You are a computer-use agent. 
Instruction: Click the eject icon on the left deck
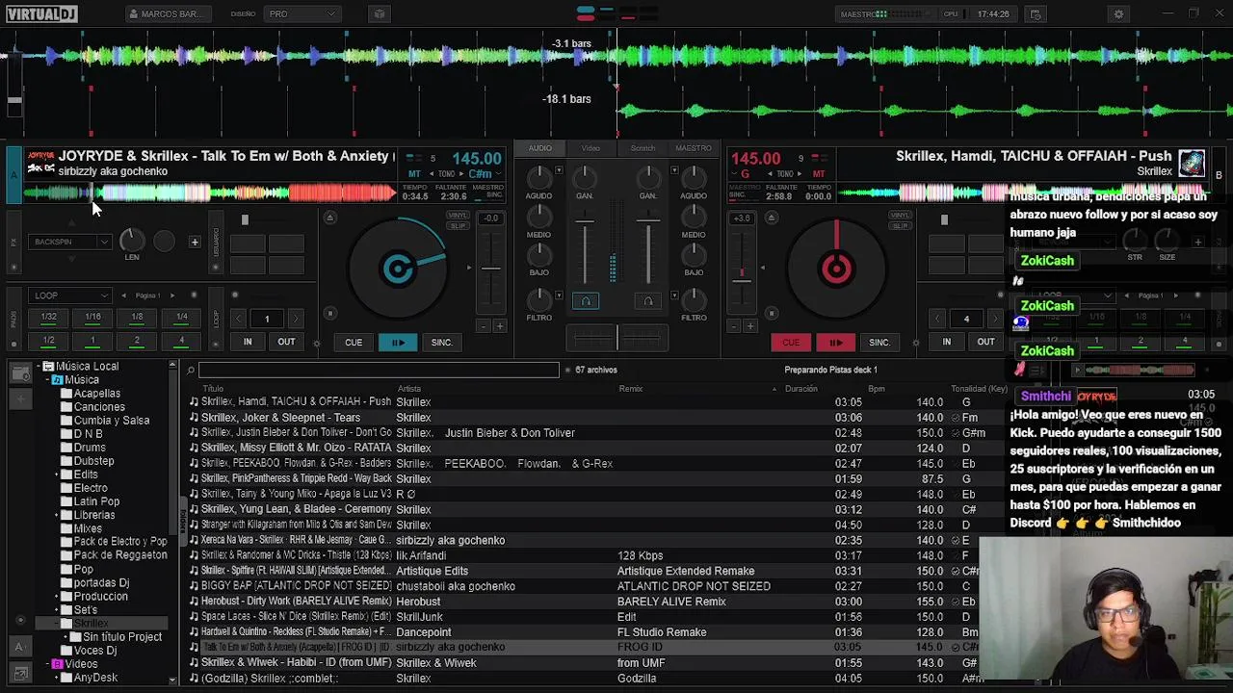(x=329, y=218)
